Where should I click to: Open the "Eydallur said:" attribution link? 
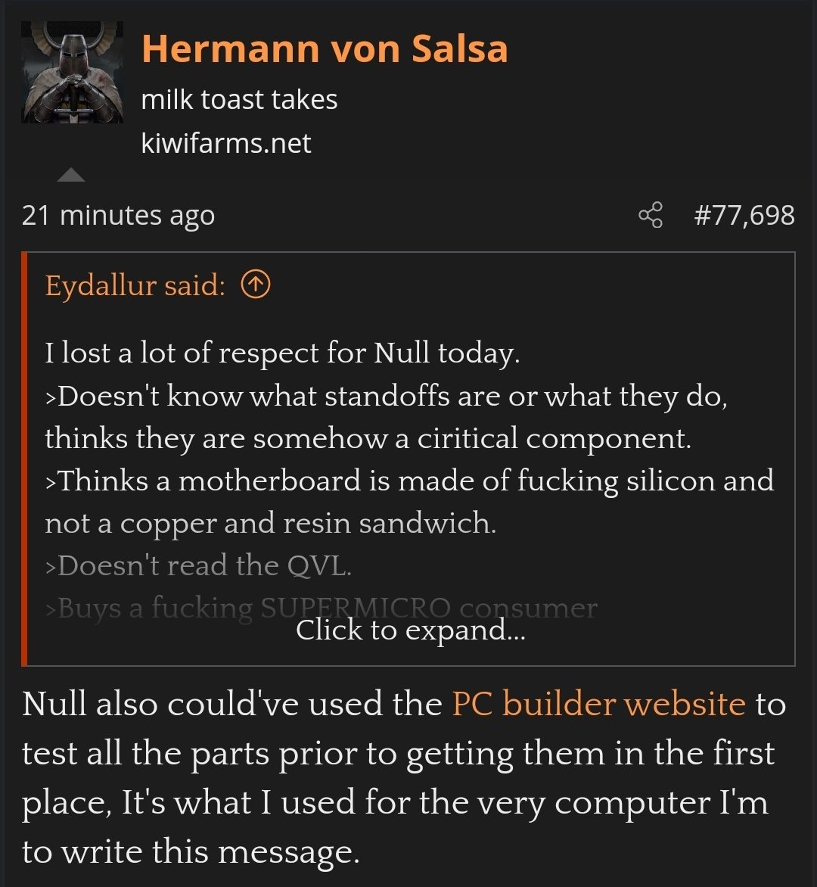click(135, 285)
